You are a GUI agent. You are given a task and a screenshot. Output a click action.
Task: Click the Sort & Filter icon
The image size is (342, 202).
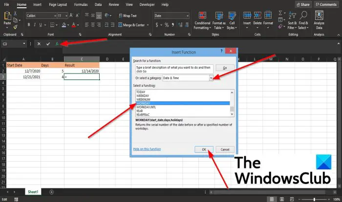tap(292, 16)
